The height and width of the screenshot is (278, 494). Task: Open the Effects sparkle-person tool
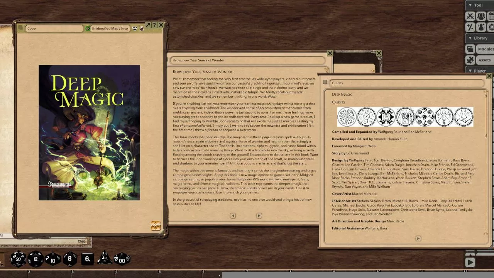click(481, 27)
